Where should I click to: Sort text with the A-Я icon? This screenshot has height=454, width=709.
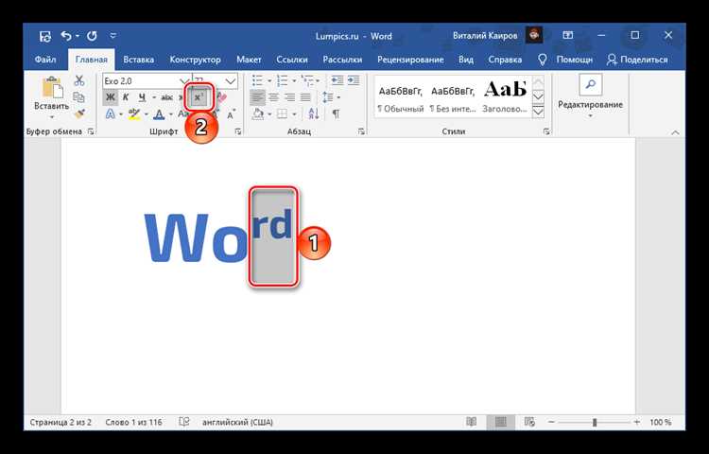pyautogui.click(x=314, y=113)
